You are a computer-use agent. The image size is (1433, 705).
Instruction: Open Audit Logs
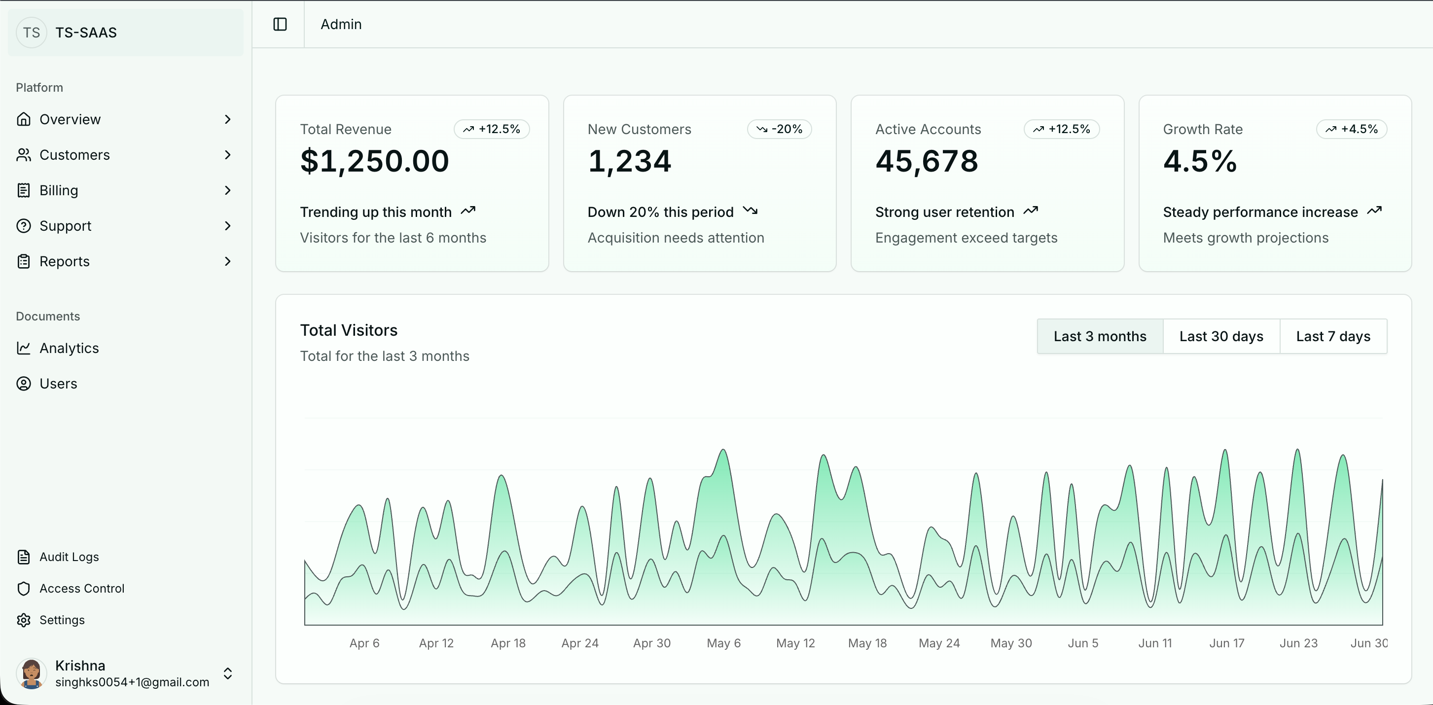click(69, 557)
